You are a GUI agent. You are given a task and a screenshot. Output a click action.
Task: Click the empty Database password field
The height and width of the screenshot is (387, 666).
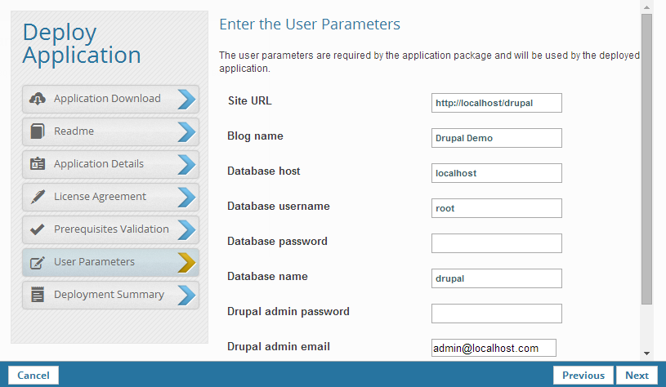496,243
